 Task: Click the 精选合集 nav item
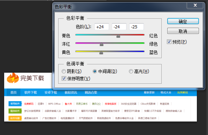(x=91, y=92)
